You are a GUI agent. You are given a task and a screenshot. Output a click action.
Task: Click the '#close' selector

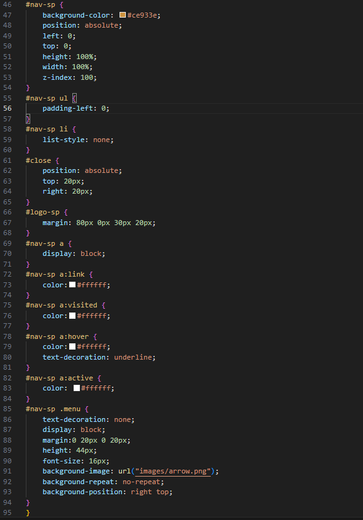[38, 160]
